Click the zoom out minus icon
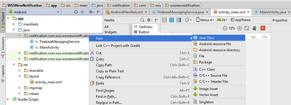The width and height of the screenshot is (291, 105). click(x=225, y=28)
